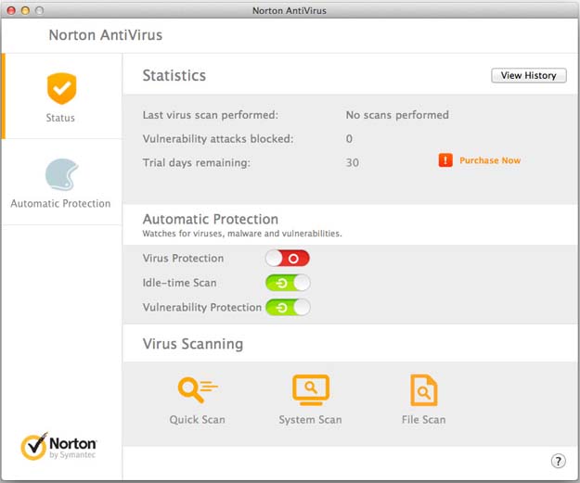Click the Automatic Protection section heading
This screenshot has width=580, height=483.
click(211, 219)
